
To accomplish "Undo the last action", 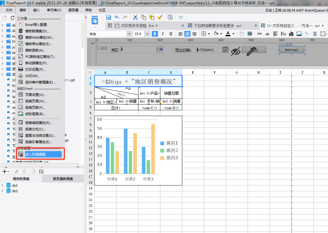I will (x=117, y=17).
